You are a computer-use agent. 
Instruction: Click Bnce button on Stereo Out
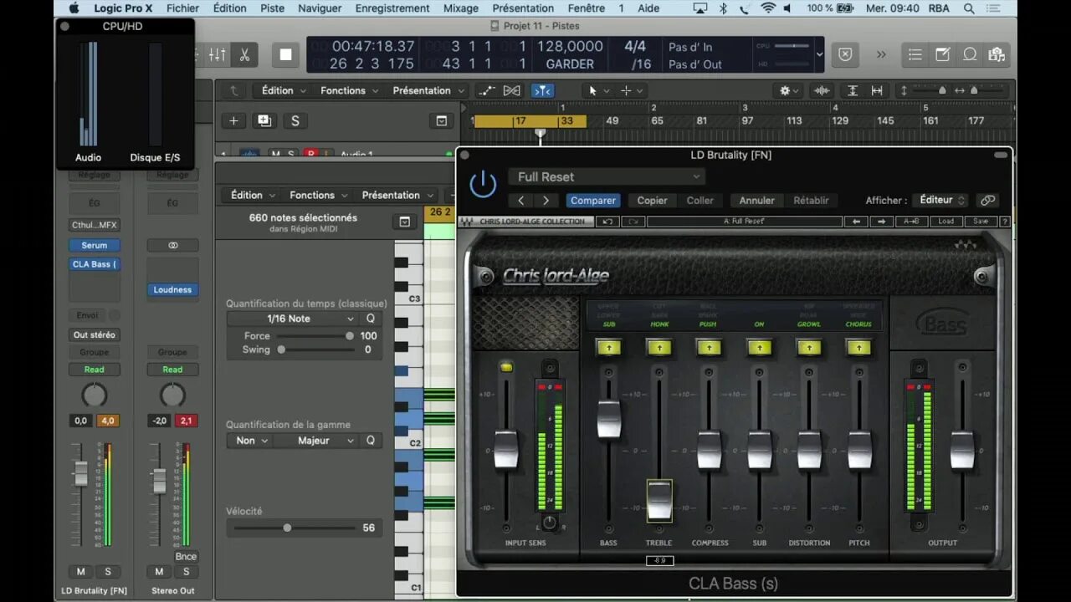(186, 557)
